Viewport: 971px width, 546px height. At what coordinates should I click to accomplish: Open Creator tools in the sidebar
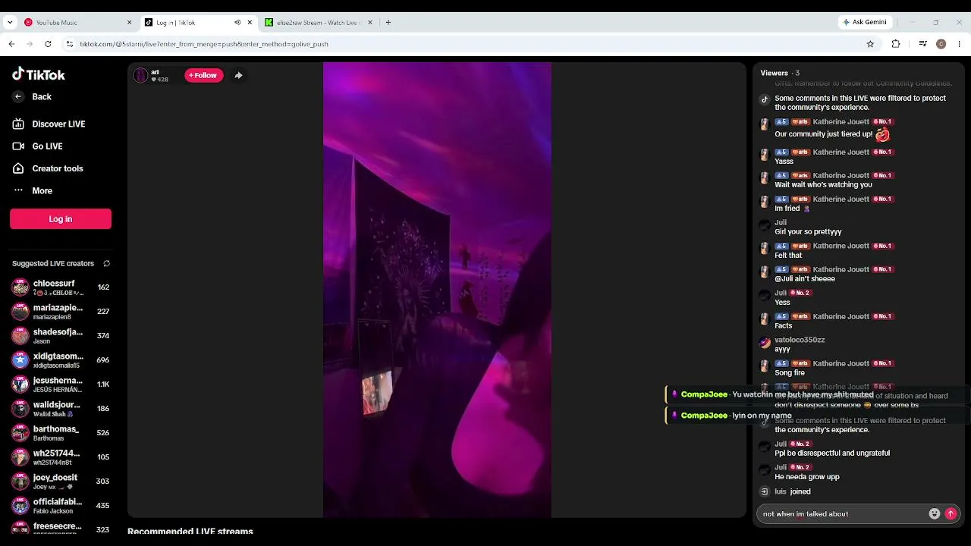[x=58, y=168]
